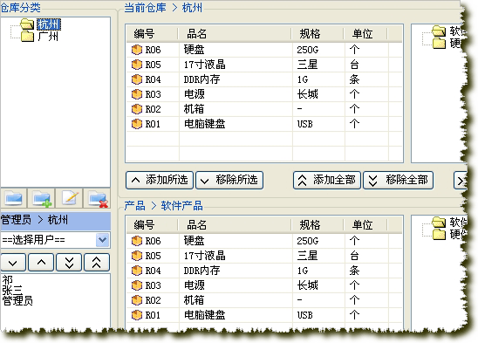
Task: Click the 管理员 > 杭州 panel header
Action: (55, 220)
